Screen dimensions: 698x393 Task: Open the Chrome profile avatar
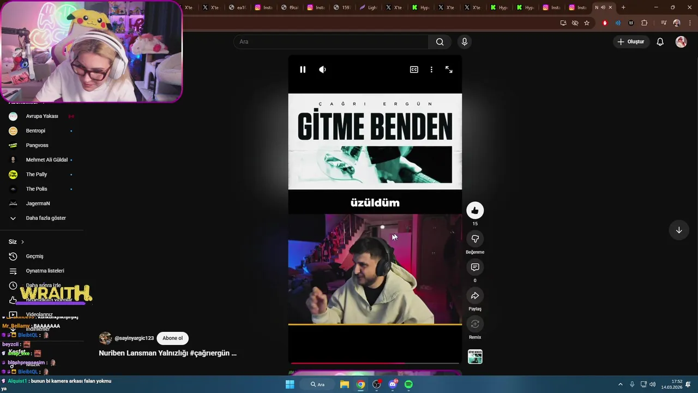(x=677, y=23)
